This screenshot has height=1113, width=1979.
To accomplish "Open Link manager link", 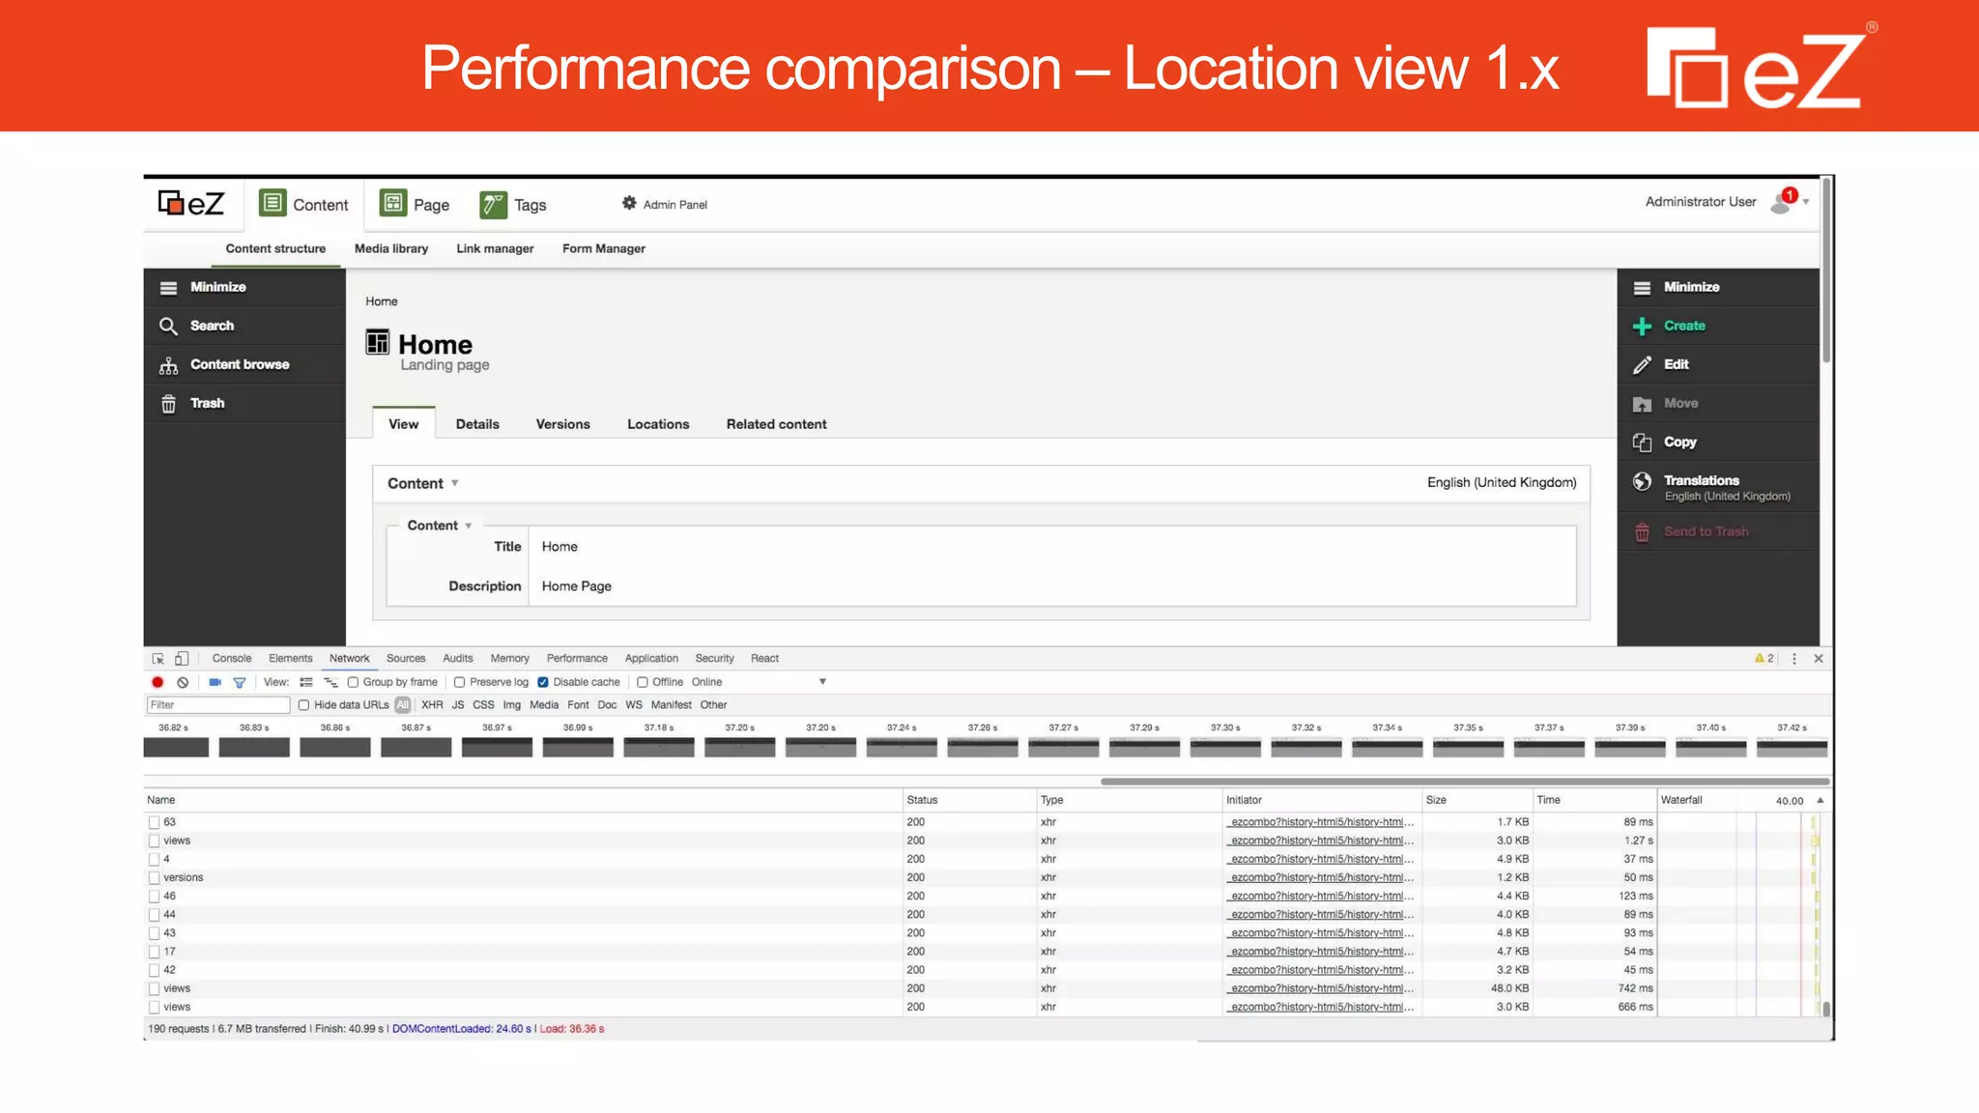I will point(495,248).
